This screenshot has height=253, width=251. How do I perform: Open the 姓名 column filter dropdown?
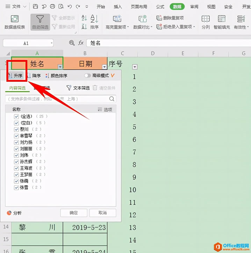pyautogui.click(x=60, y=67)
